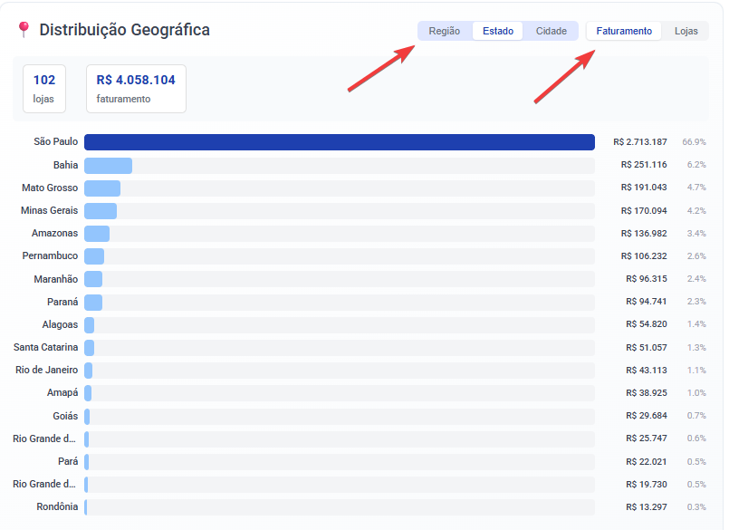Image resolution: width=729 pixels, height=530 pixels.
Task: Click the dark blue São Paulo bar
Action: [x=339, y=142]
